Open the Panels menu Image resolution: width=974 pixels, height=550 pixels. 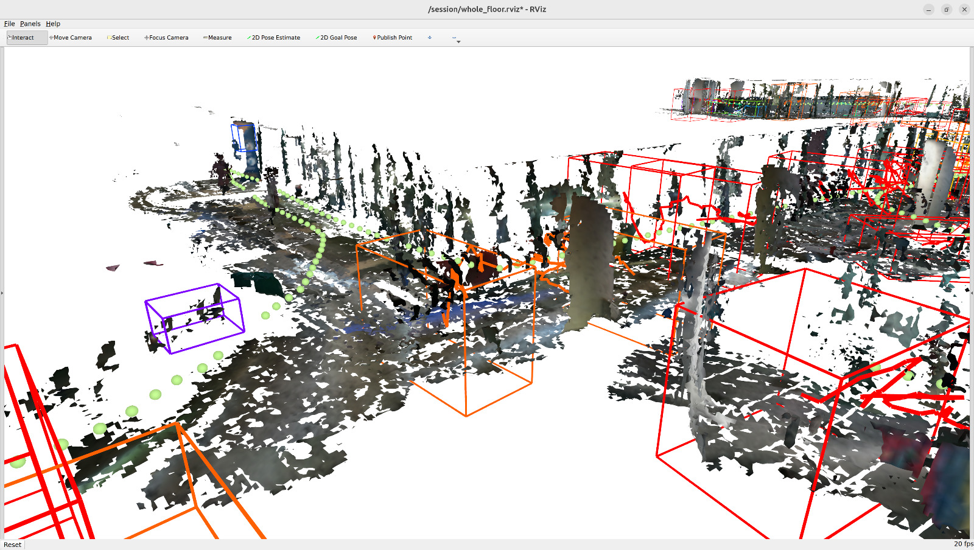30,24
